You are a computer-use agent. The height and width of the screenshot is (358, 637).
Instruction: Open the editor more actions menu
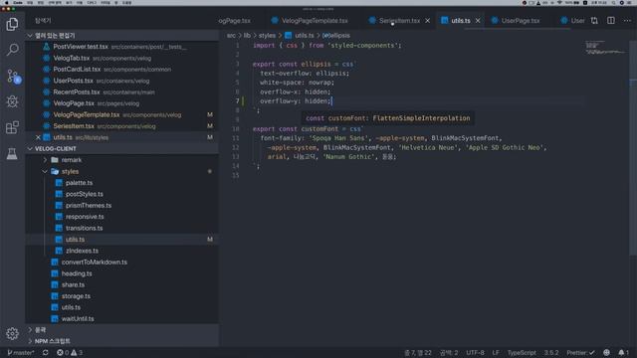pyautogui.click(x=627, y=20)
